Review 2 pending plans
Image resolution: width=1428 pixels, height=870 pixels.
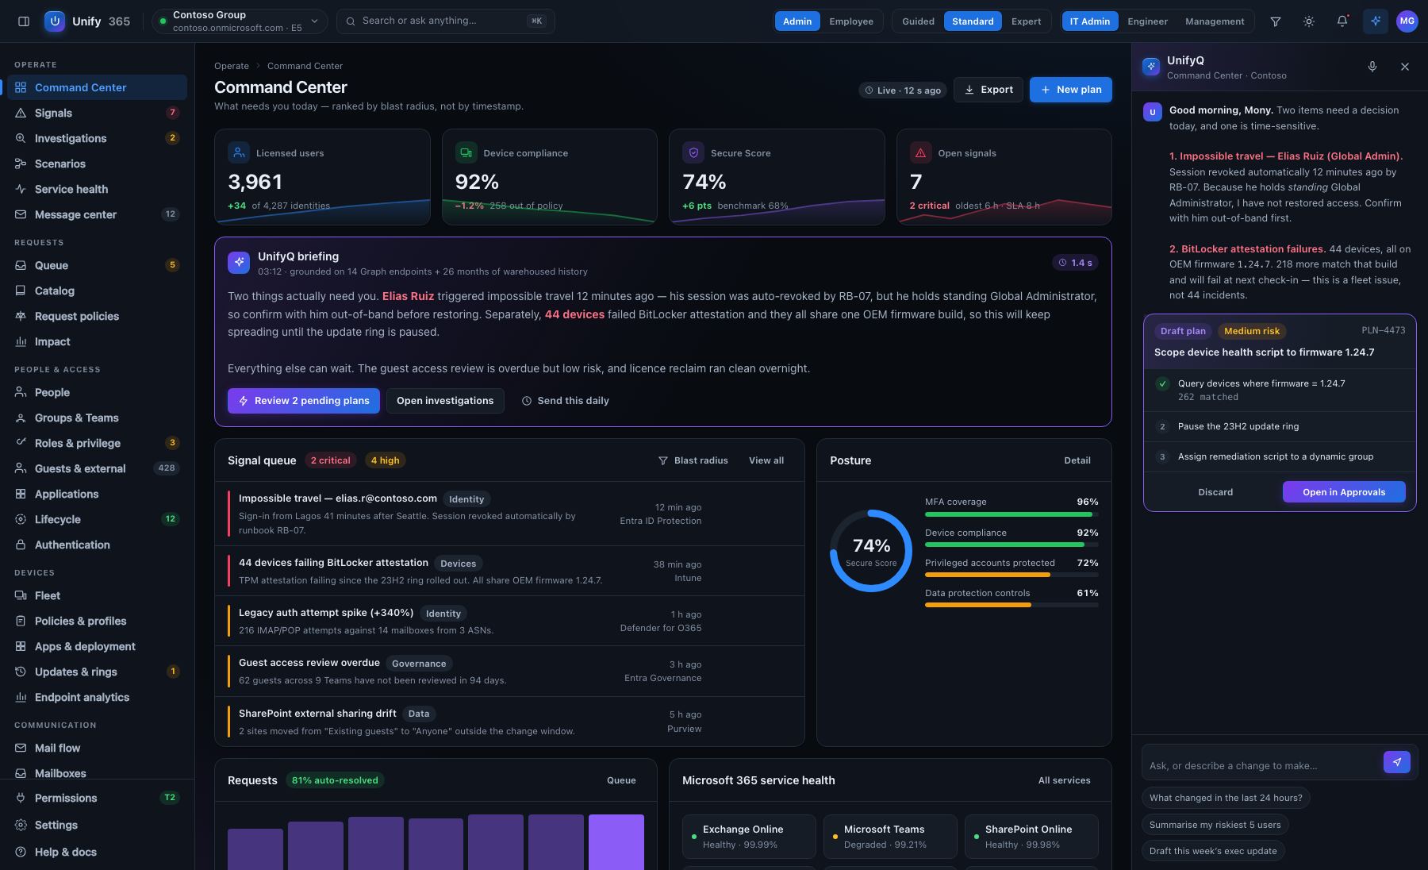point(304,401)
